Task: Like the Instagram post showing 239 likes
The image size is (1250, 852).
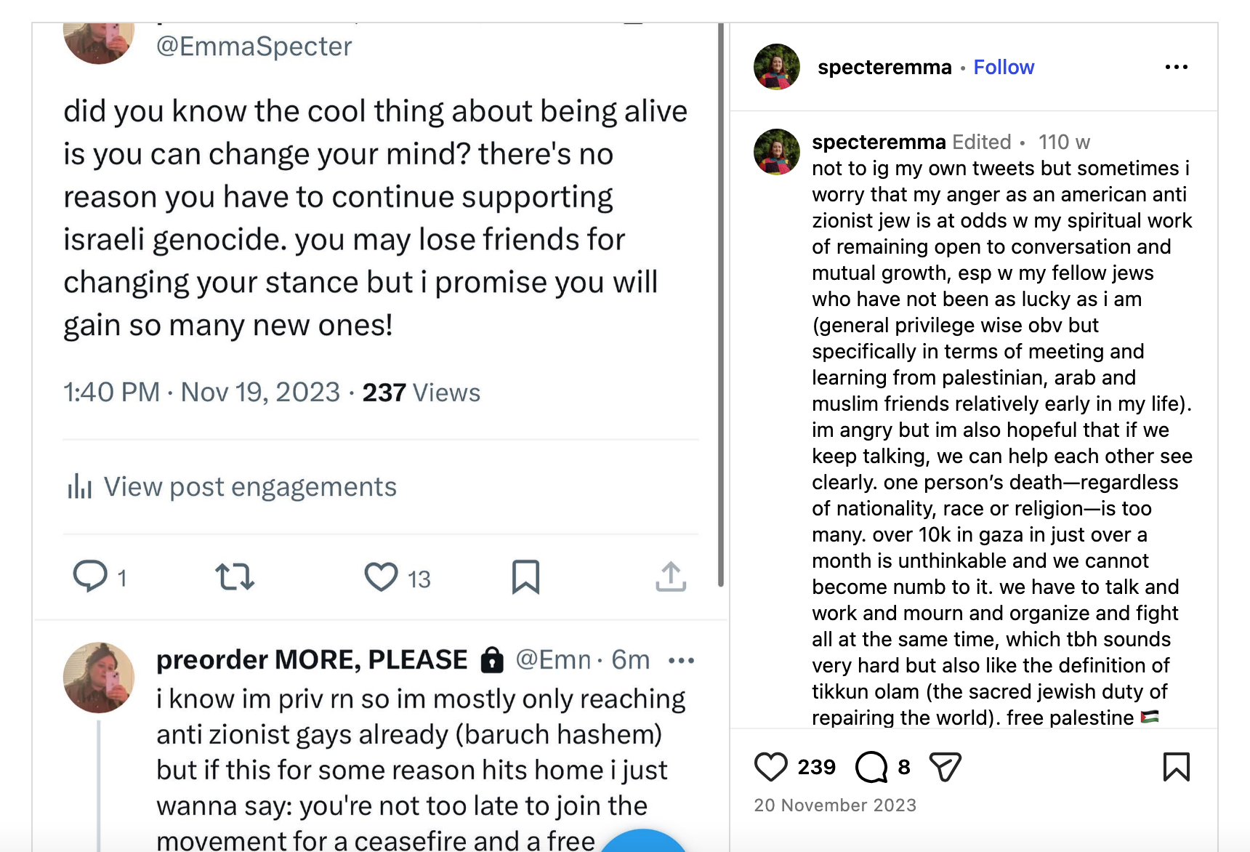Action: click(771, 767)
